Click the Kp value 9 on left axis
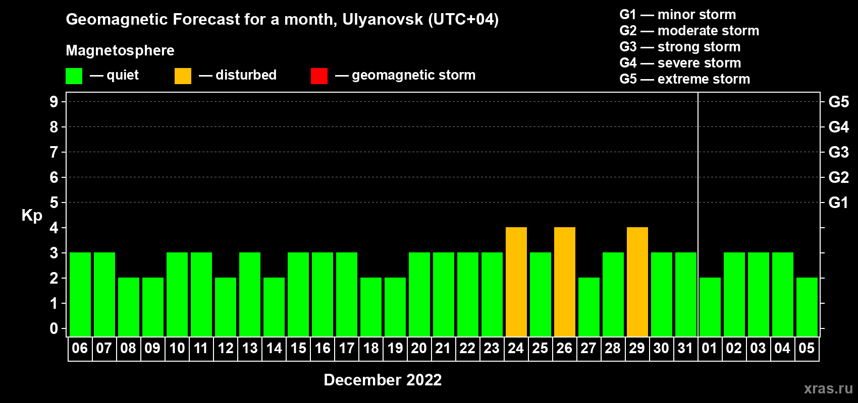This screenshot has height=403, width=858. (x=54, y=102)
